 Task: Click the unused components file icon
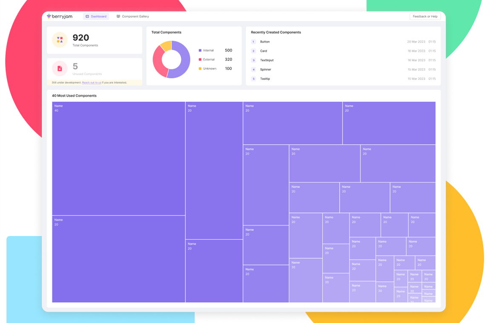pyautogui.click(x=60, y=69)
